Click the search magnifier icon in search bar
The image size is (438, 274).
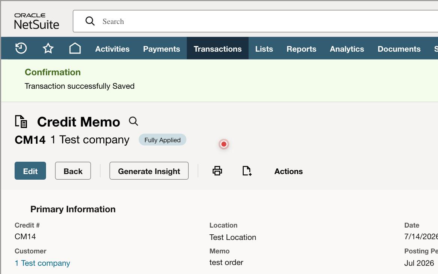pyautogui.click(x=90, y=21)
